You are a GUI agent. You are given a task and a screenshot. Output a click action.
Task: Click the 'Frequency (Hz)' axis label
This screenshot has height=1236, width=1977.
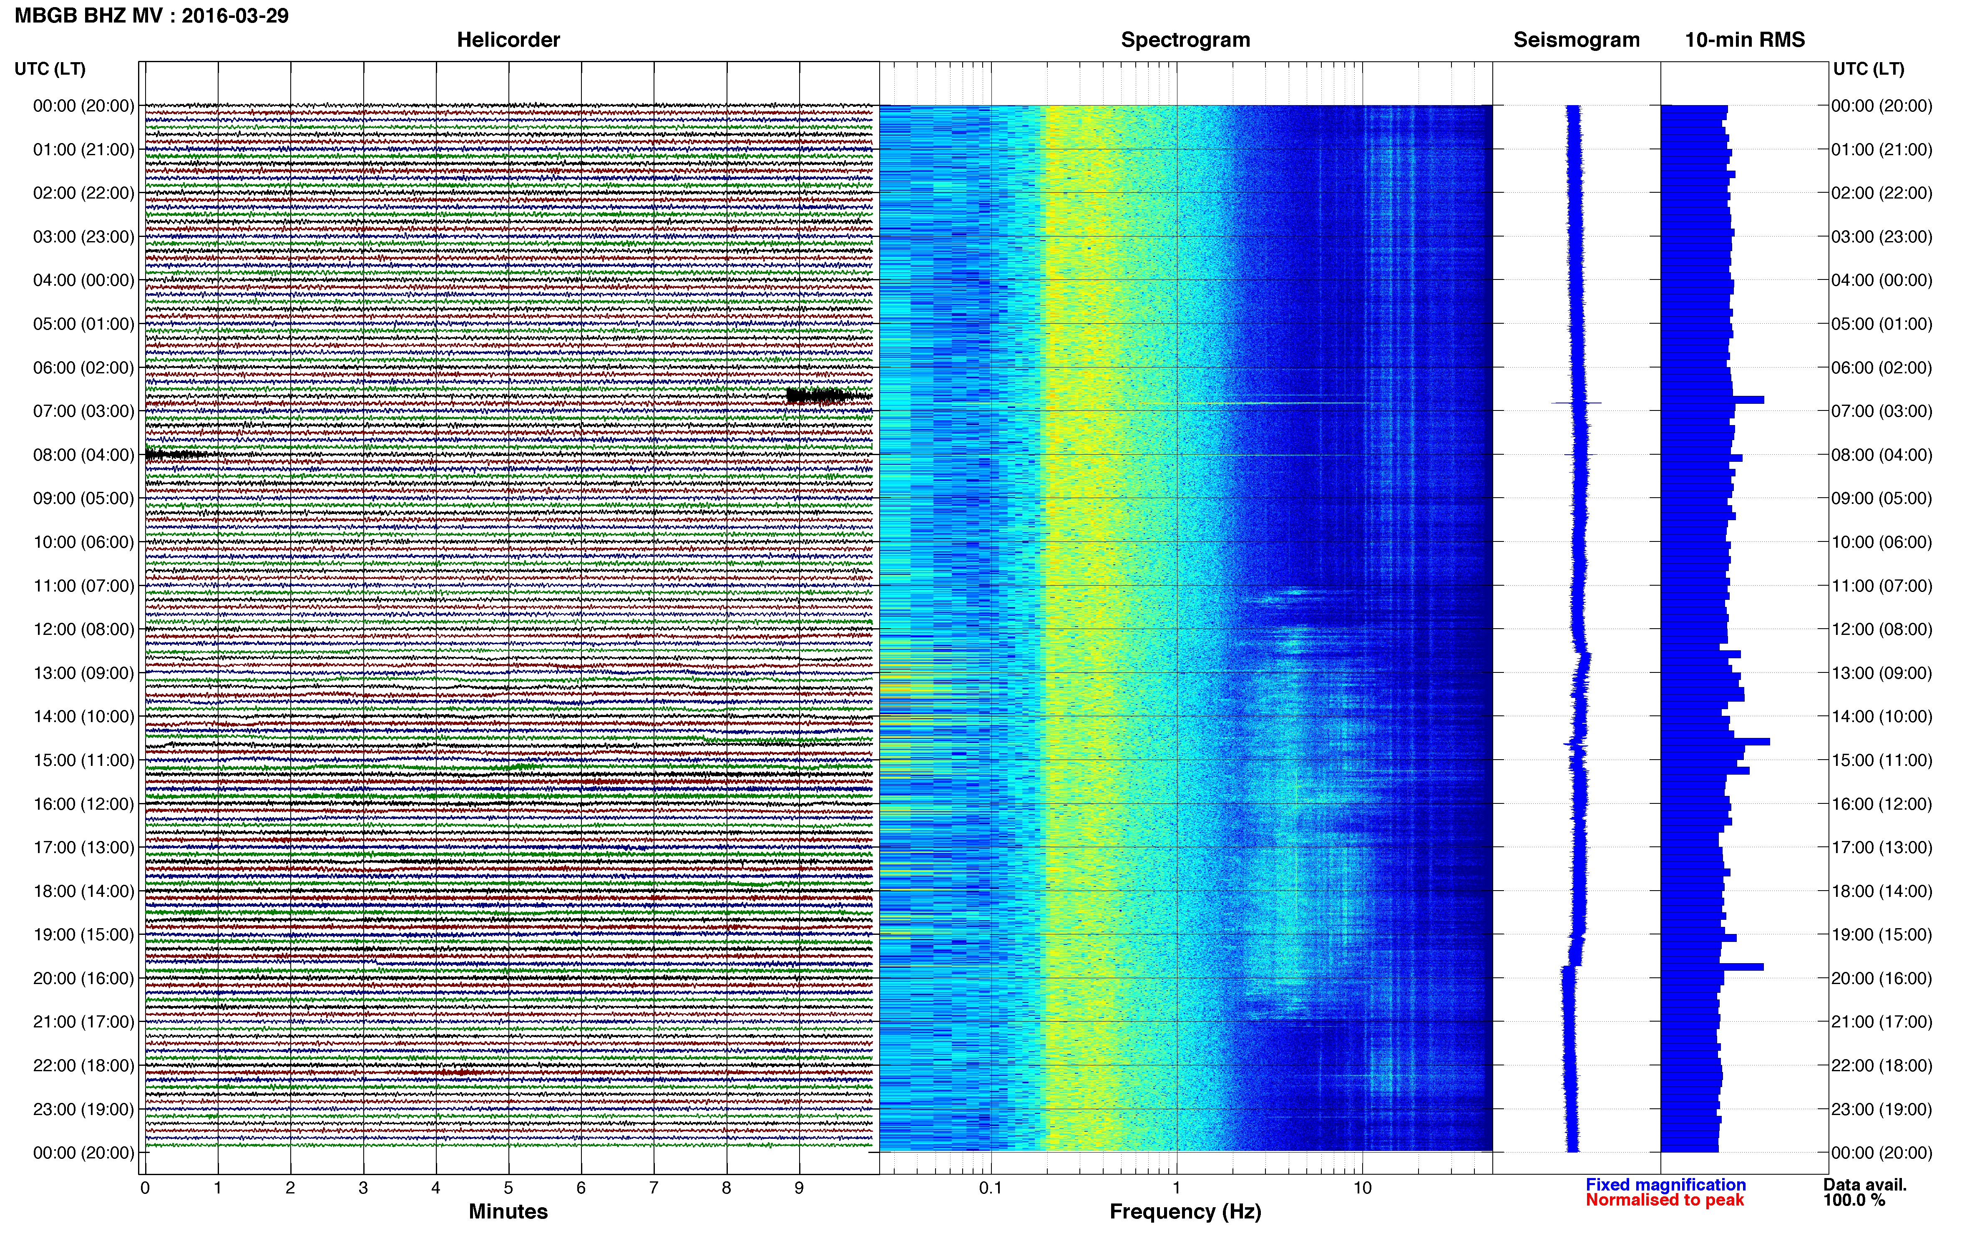pos(1185,1211)
